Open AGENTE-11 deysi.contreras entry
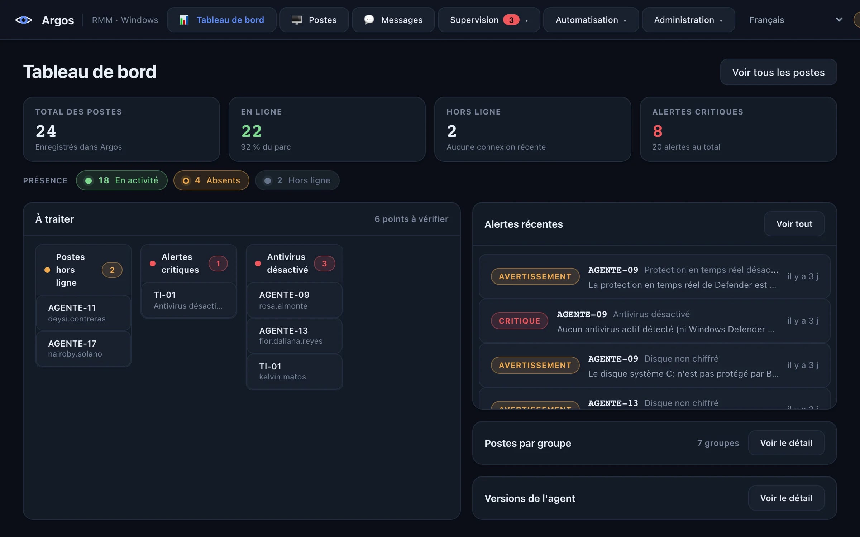The height and width of the screenshot is (537, 860). click(x=83, y=313)
